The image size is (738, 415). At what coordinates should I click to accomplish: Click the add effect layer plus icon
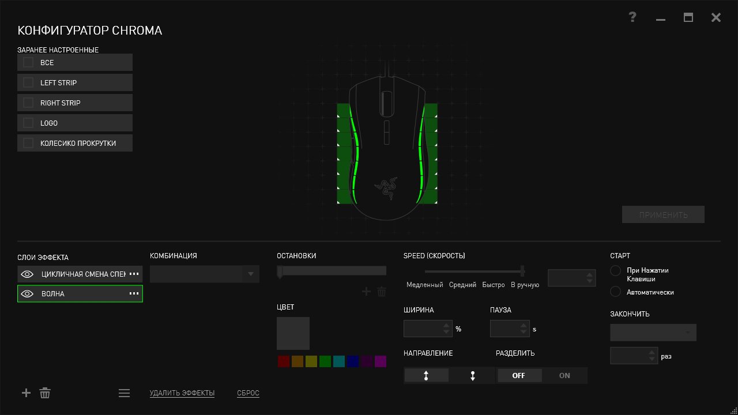pyautogui.click(x=26, y=393)
